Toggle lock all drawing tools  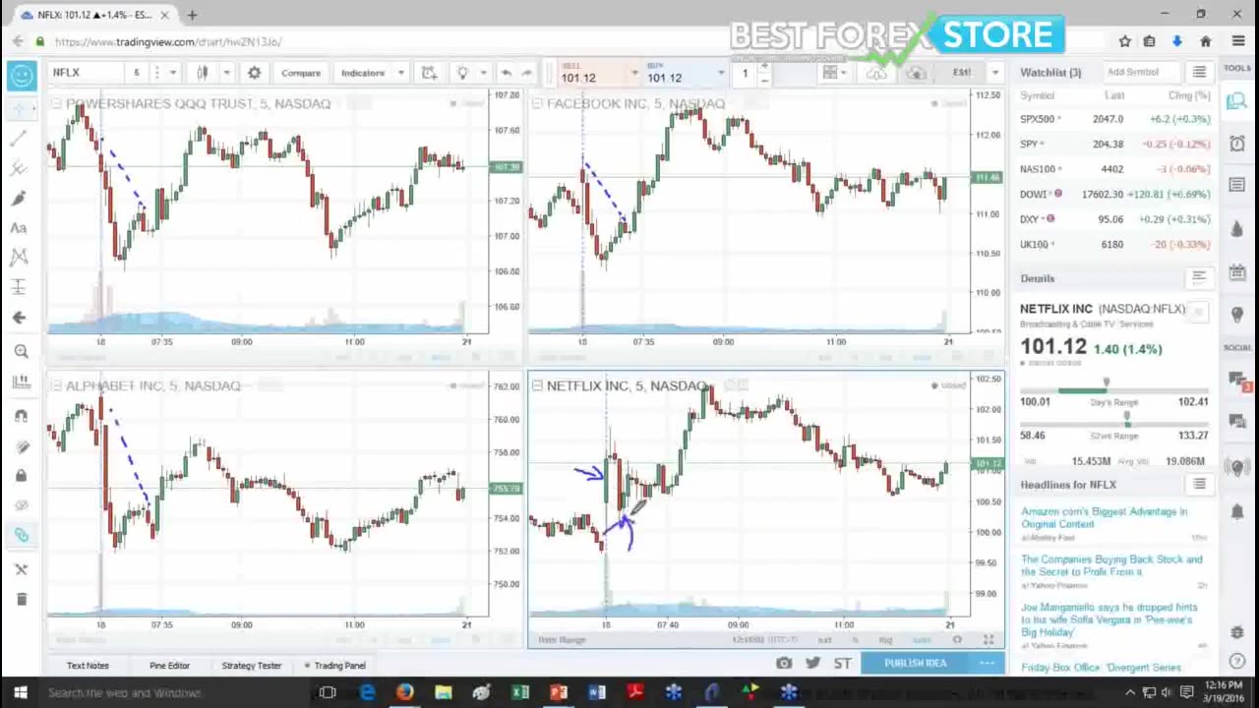[x=21, y=475]
